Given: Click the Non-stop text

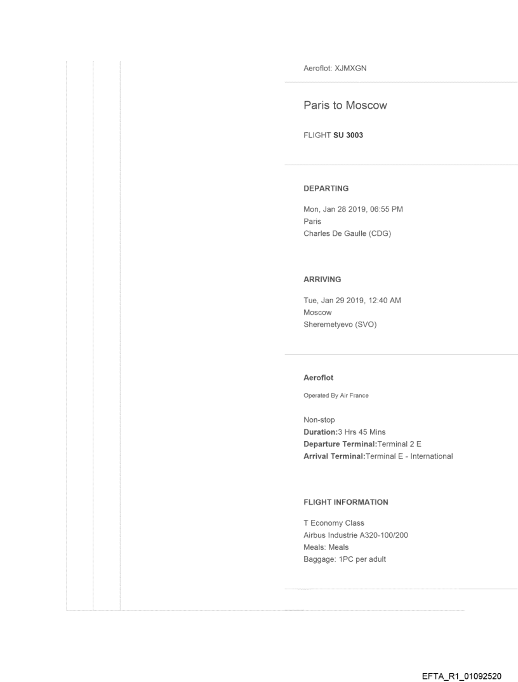Looking at the screenshot, I should 319,420.
